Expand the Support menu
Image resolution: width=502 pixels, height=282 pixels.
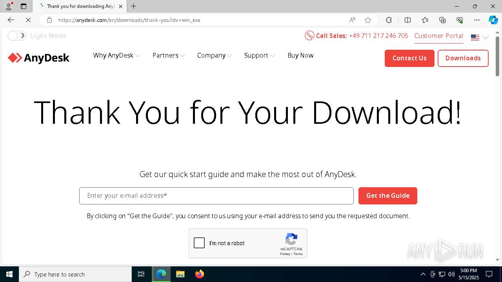click(260, 55)
